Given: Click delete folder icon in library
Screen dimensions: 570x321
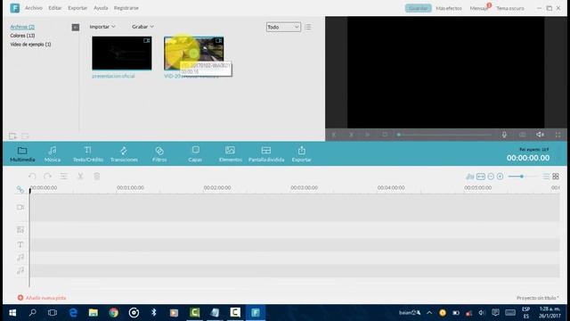Looking at the screenshot, I should [x=25, y=136].
